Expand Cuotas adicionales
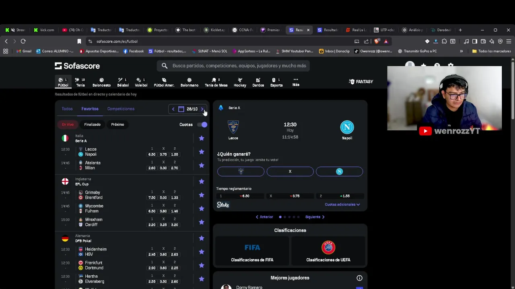The image size is (515, 289). tap(342, 205)
